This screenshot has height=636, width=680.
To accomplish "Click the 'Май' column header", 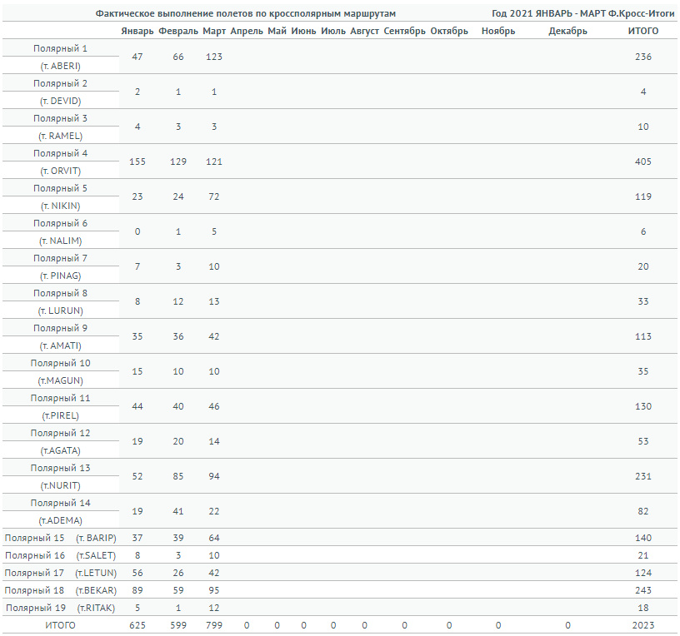I will tap(277, 31).
